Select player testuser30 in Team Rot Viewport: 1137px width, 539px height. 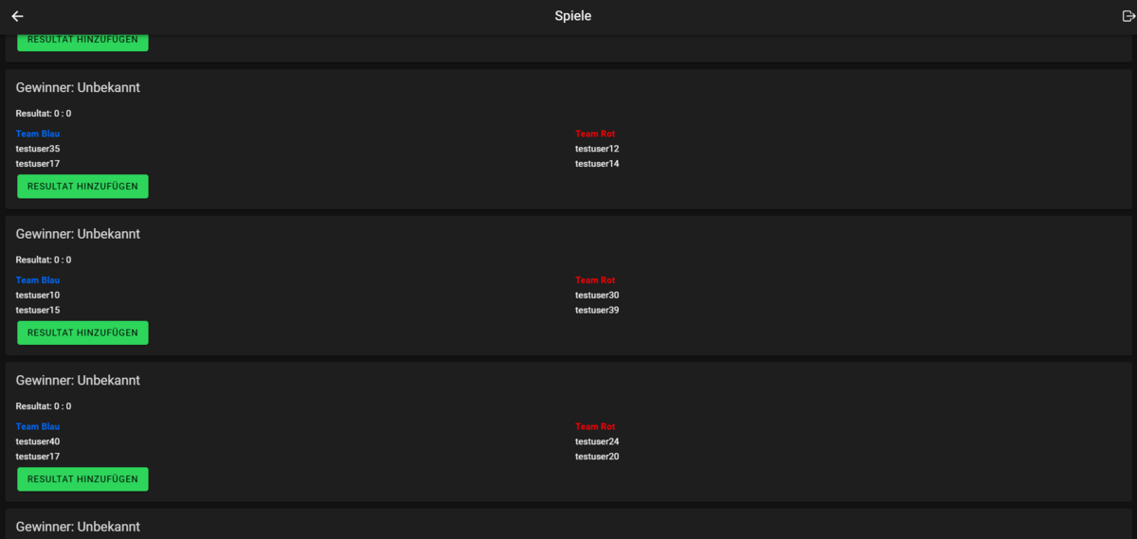pos(597,295)
